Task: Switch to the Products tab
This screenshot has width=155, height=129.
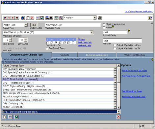Action: tap(65, 55)
